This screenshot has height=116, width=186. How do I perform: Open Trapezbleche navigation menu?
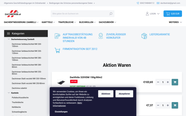67,22
